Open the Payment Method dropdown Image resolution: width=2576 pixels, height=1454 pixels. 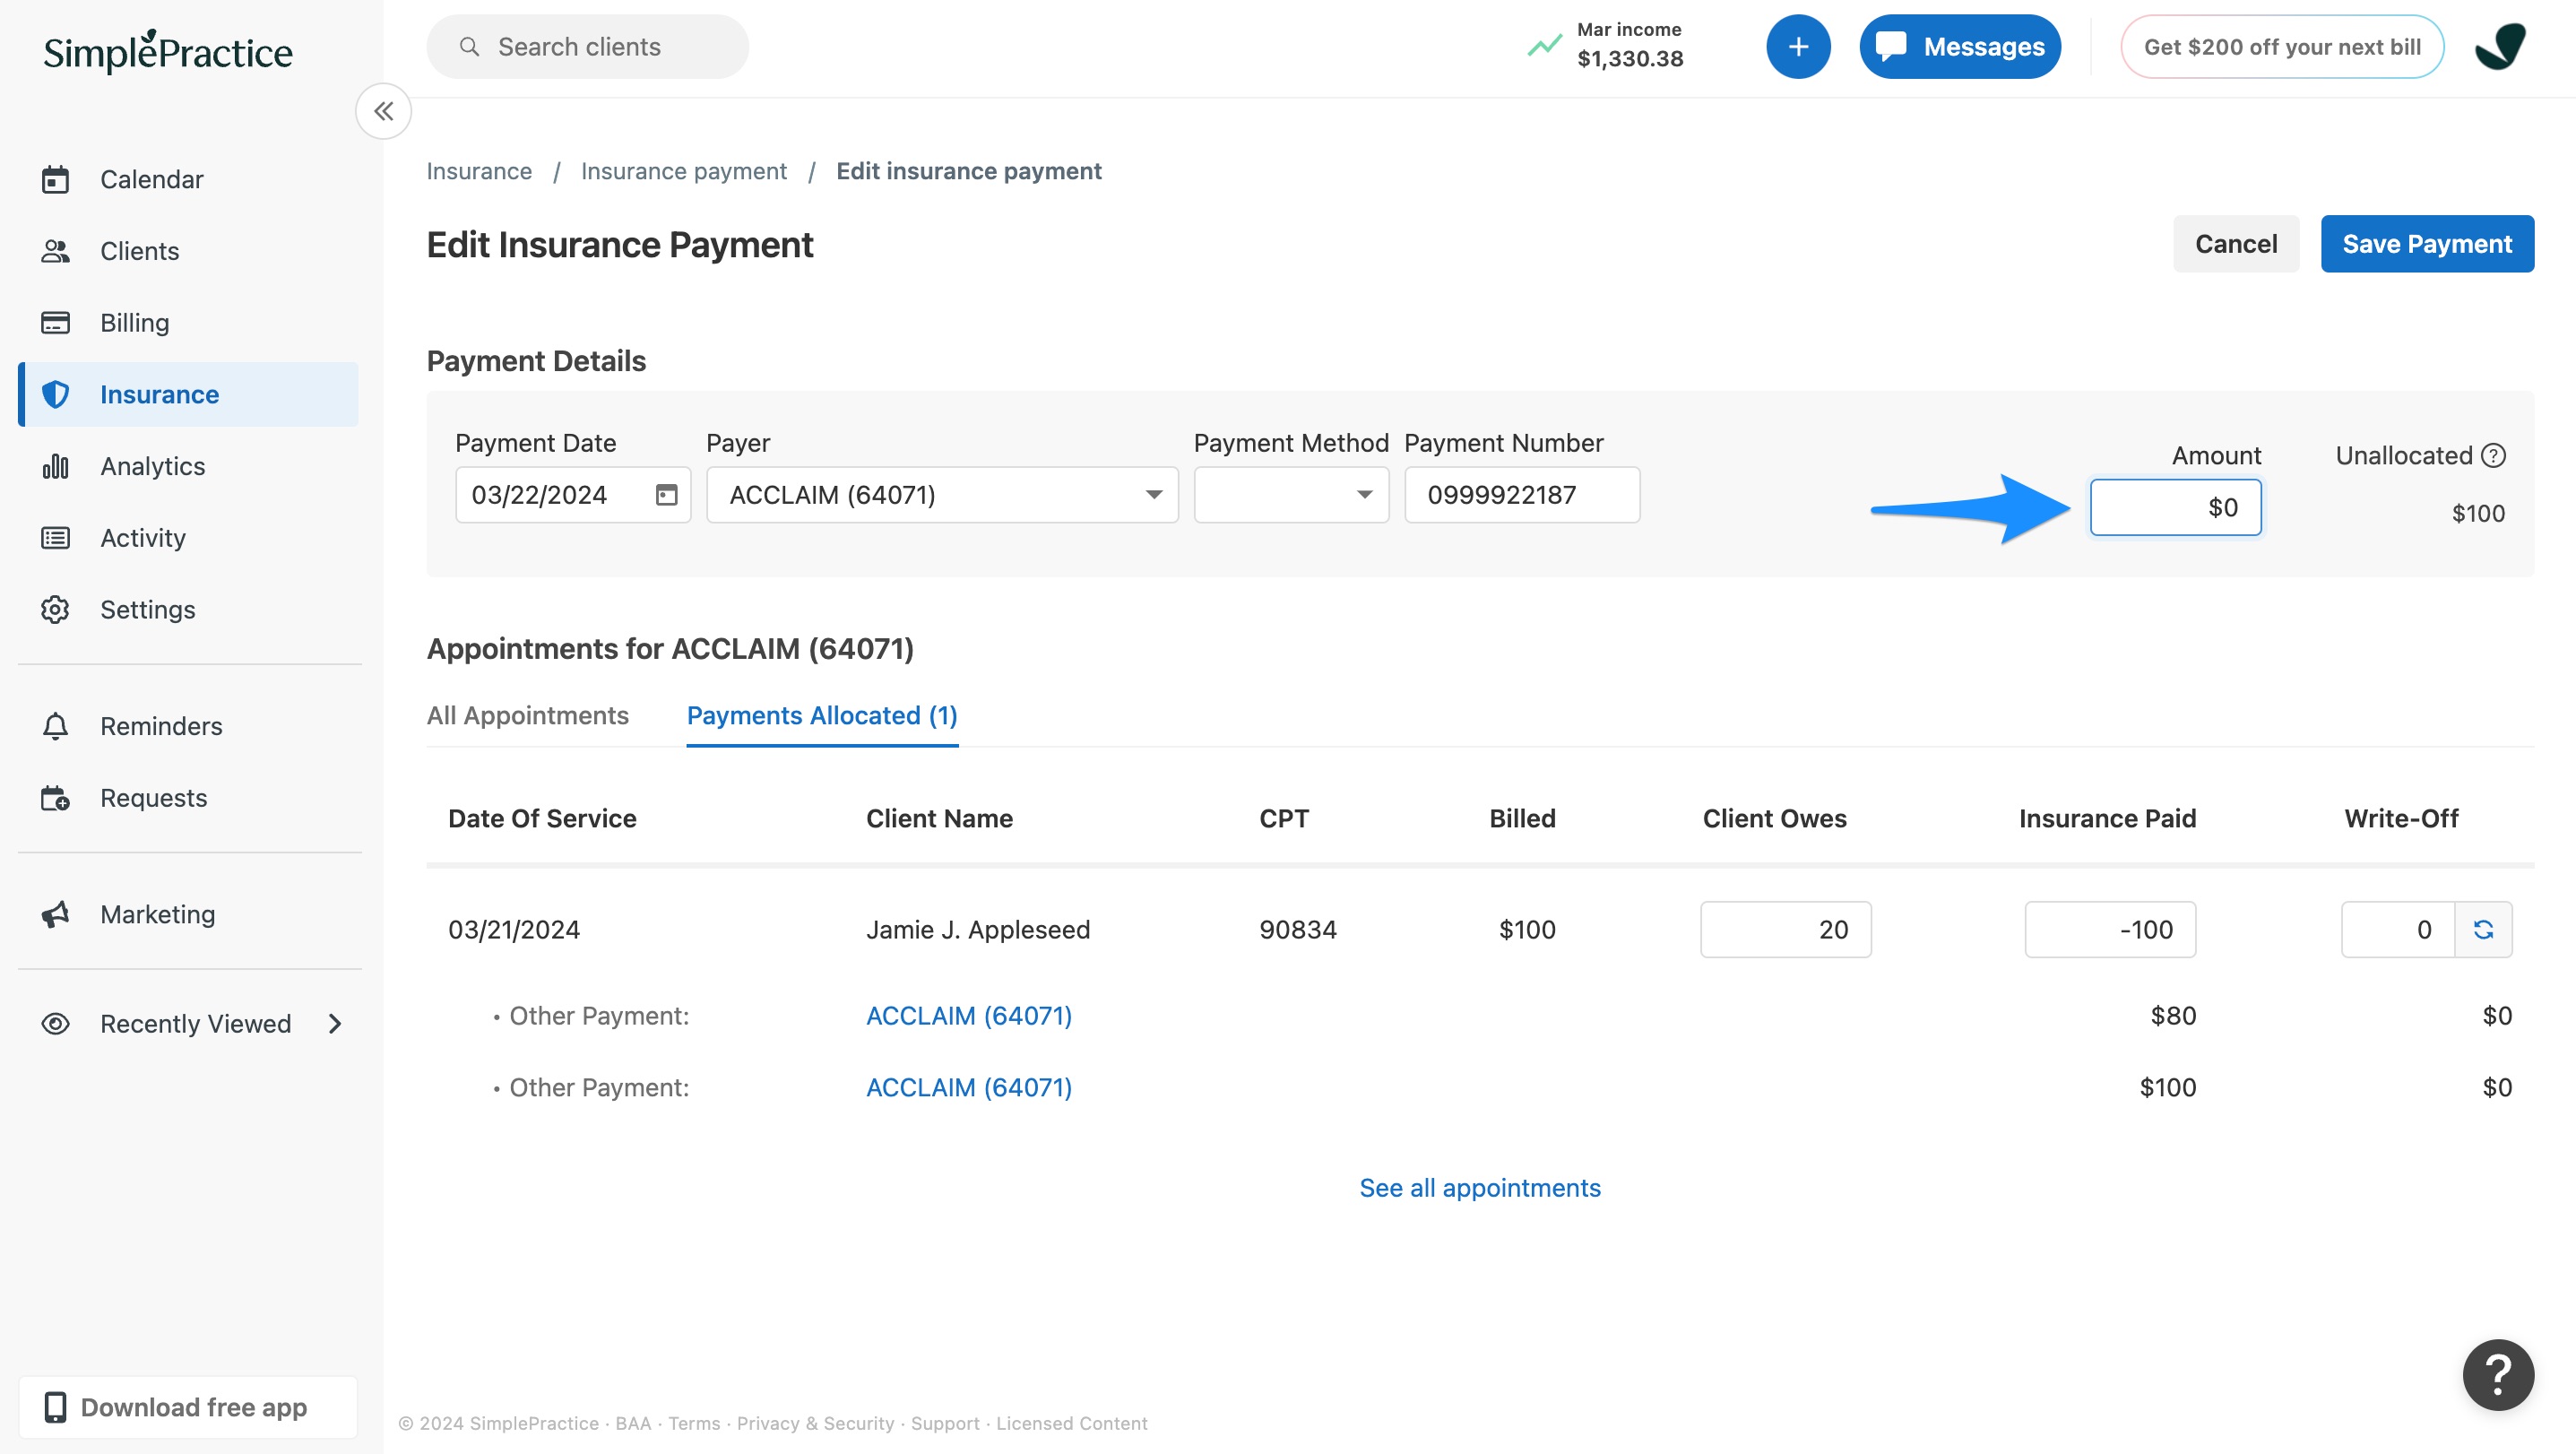(1291, 494)
